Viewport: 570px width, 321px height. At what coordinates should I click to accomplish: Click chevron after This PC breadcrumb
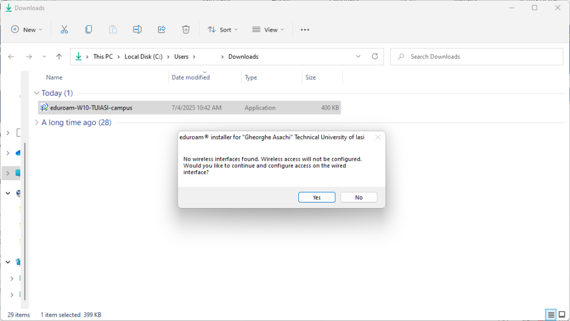point(119,57)
